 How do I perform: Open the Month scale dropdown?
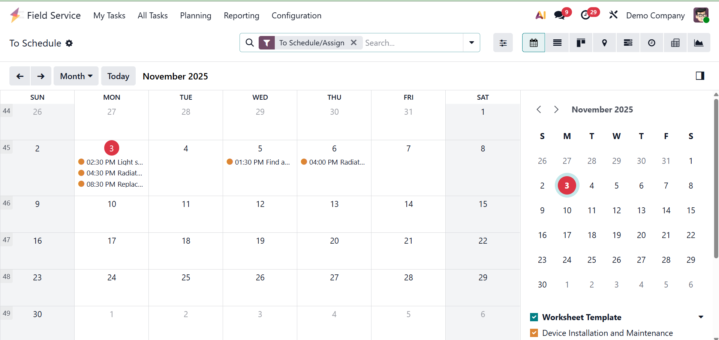76,76
